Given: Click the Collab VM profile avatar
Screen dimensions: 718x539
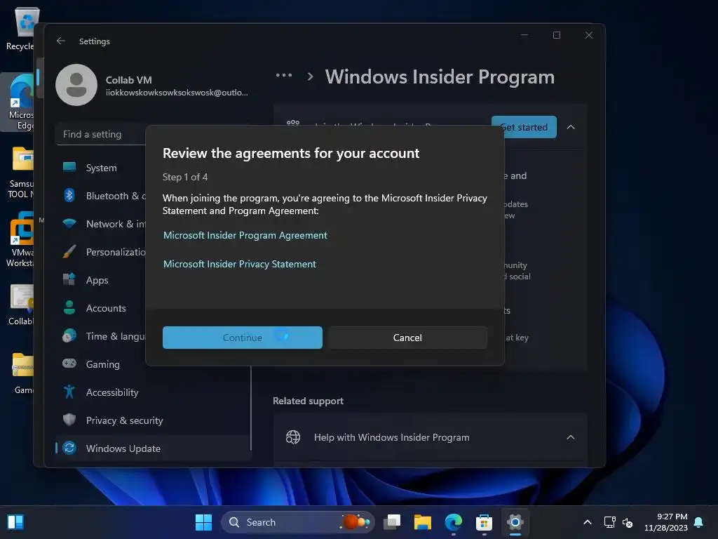Looking at the screenshot, I should click(76, 85).
